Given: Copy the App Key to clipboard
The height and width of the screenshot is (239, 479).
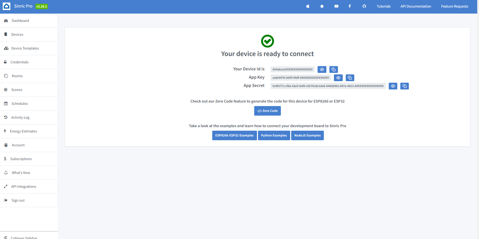Looking at the screenshot, I should coord(350,78).
